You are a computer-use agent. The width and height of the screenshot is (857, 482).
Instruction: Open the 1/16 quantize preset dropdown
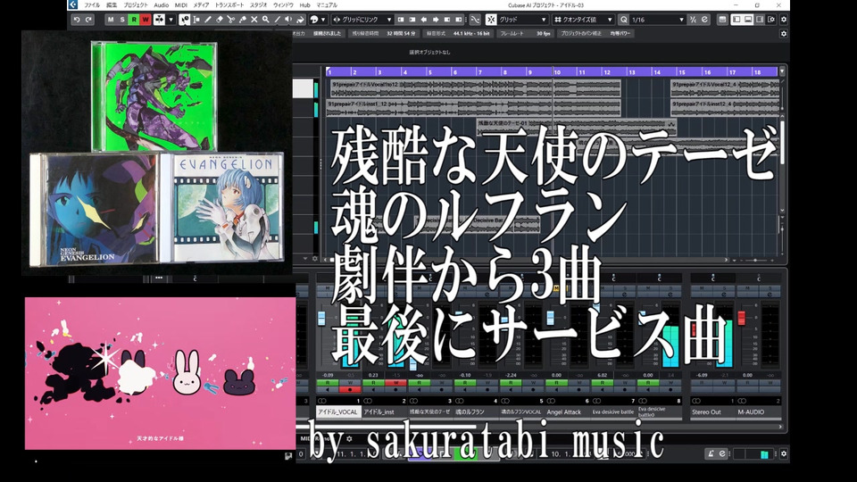(x=658, y=20)
